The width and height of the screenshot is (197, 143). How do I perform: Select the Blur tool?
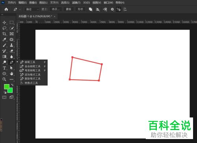click(x=11, y=57)
